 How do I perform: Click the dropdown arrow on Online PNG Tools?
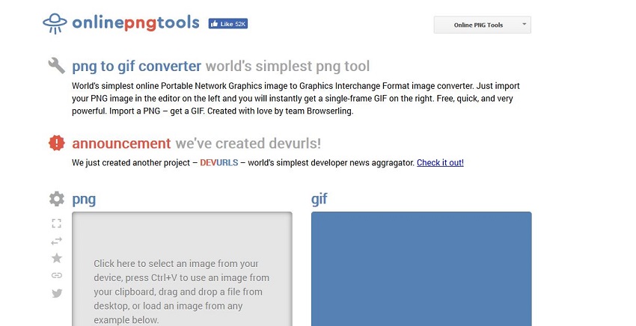pyautogui.click(x=524, y=25)
